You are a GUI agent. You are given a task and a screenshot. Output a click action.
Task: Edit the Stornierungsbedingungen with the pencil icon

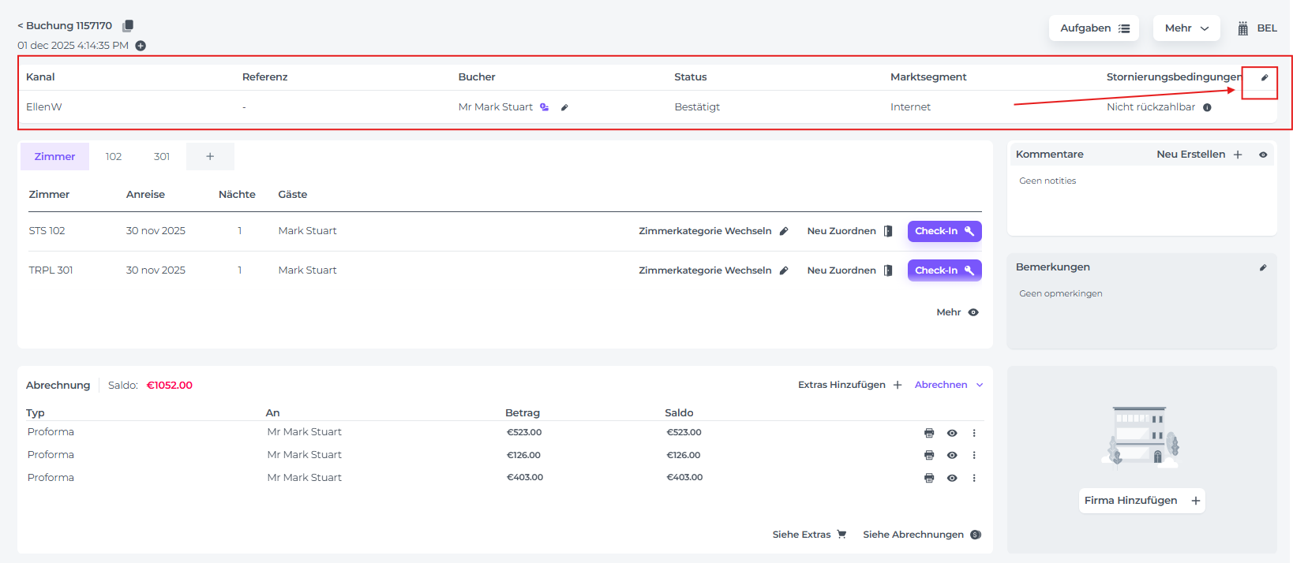pyautogui.click(x=1264, y=77)
